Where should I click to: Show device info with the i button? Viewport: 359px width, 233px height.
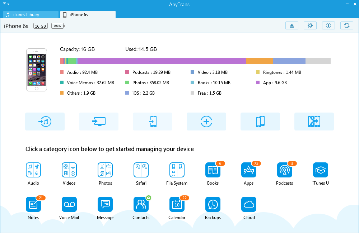coord(328,25)
